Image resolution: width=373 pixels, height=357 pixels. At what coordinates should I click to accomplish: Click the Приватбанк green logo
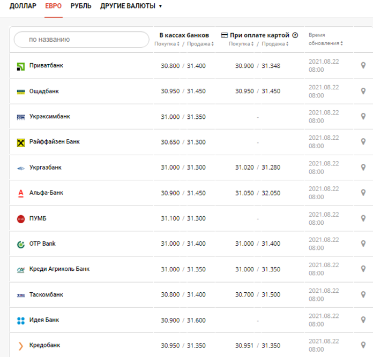point(21,67)
